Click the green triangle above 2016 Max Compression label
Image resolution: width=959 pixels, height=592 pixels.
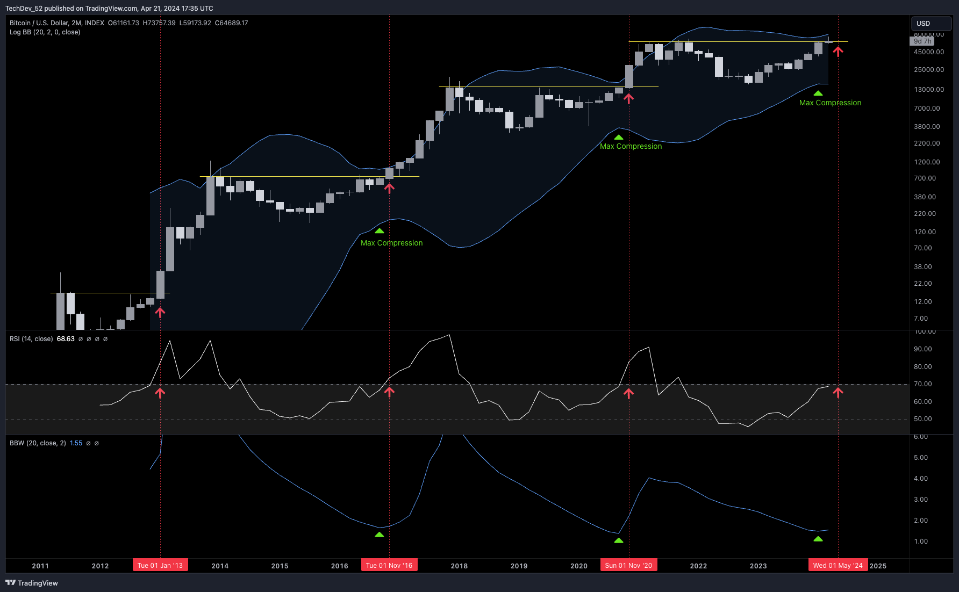(380, 231)
